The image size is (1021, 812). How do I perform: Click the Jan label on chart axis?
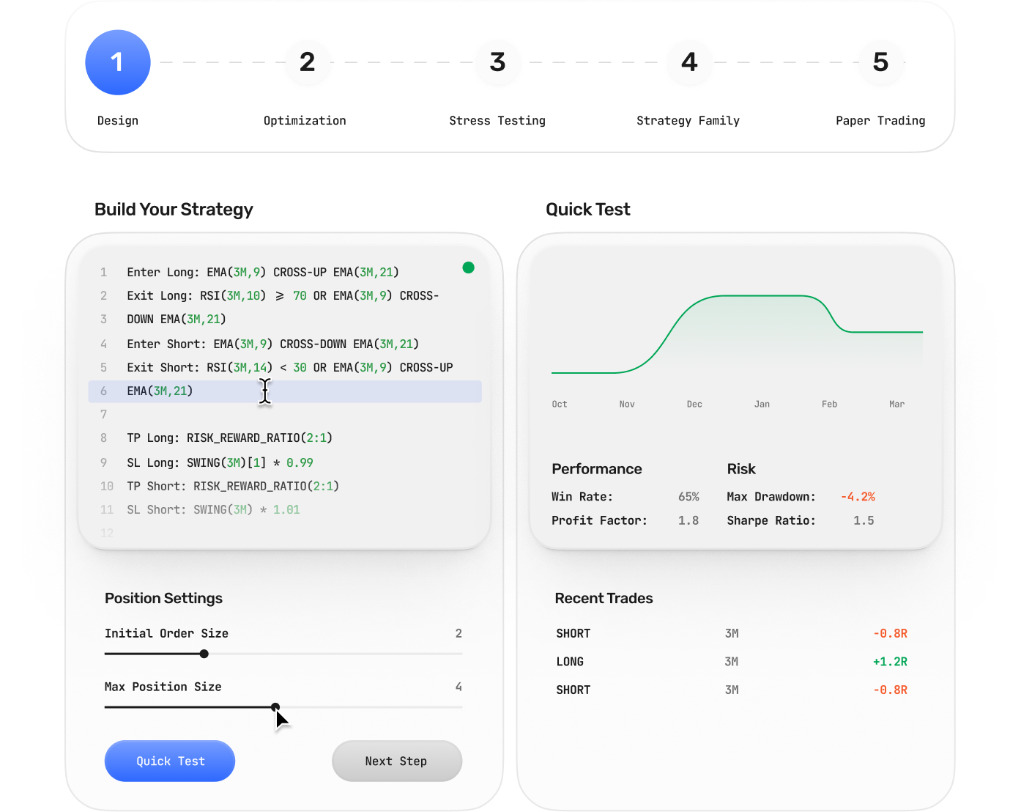(x=762, y=405)
